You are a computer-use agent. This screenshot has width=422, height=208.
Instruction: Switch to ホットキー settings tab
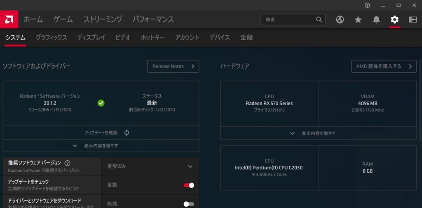[x=152, y=37]
